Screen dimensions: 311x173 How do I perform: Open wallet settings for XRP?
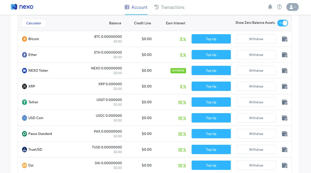(x=285, y=86)
